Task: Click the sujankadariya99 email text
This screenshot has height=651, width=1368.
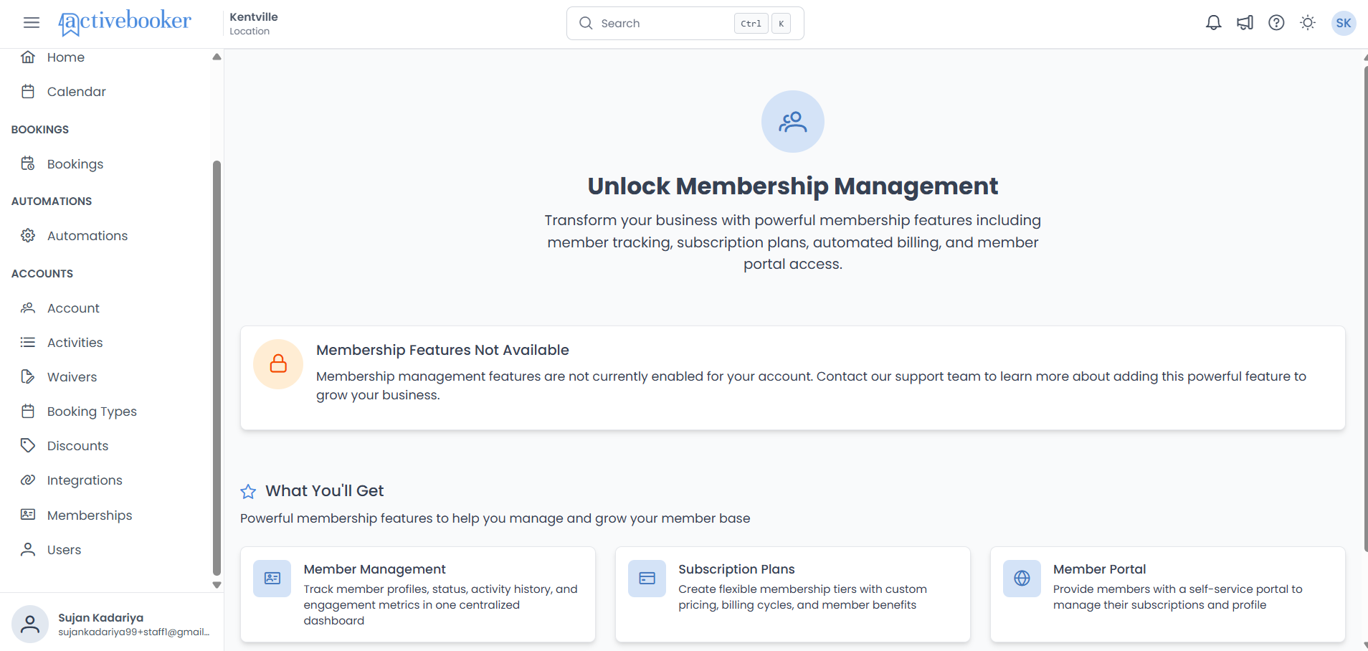Action: pyautogui.click(x=134, y=632)
